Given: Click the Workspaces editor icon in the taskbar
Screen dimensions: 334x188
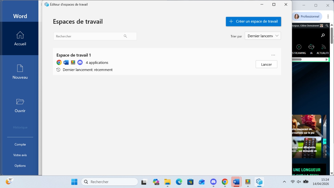Looking at the screenshot, I should click(x=259, y=182).
